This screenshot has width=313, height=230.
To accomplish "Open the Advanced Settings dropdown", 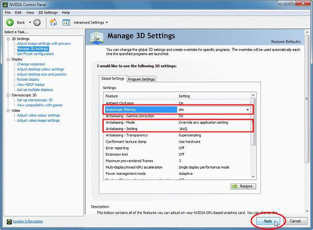I will (x=91, y=22).
